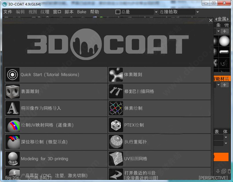Open the Bake menu
The image size is (233, 182).
pyautogui.click(x=82, y=12)
